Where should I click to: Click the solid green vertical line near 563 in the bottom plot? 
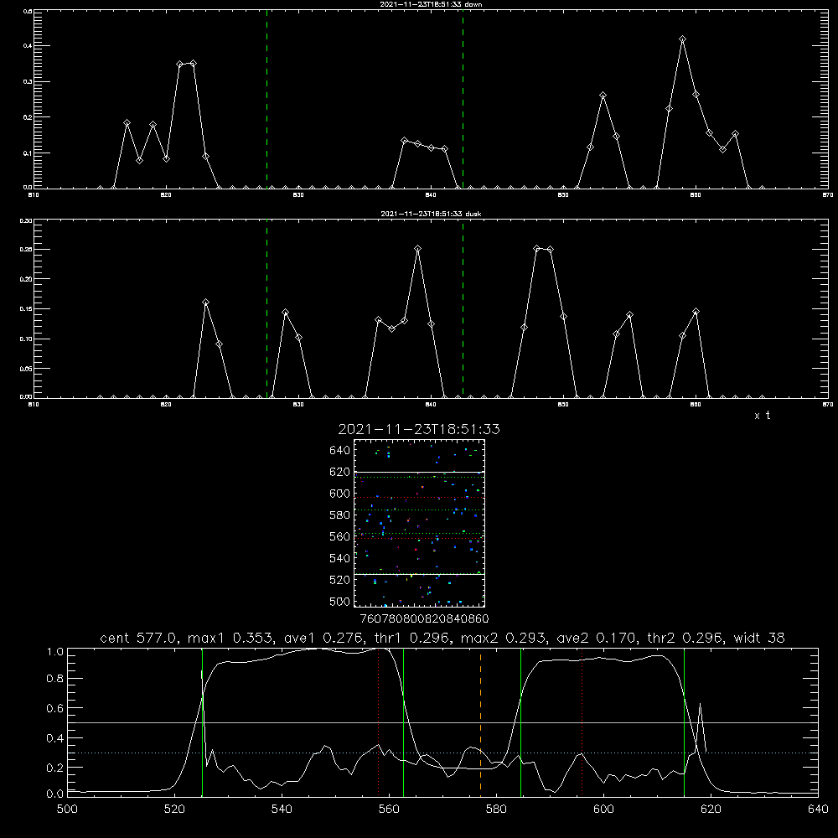tap(404, 722)
